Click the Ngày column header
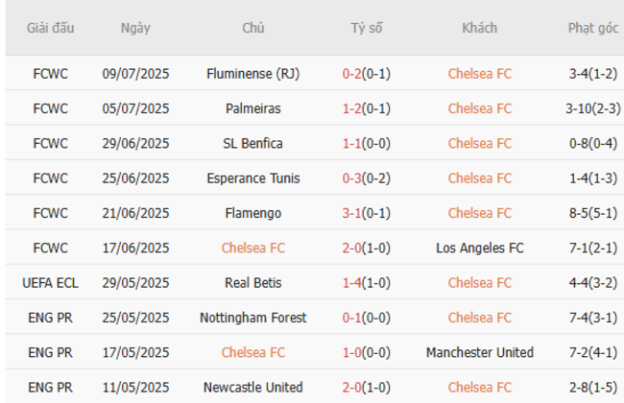Screen dimensions: 624x403 click(x=135, y=28)
